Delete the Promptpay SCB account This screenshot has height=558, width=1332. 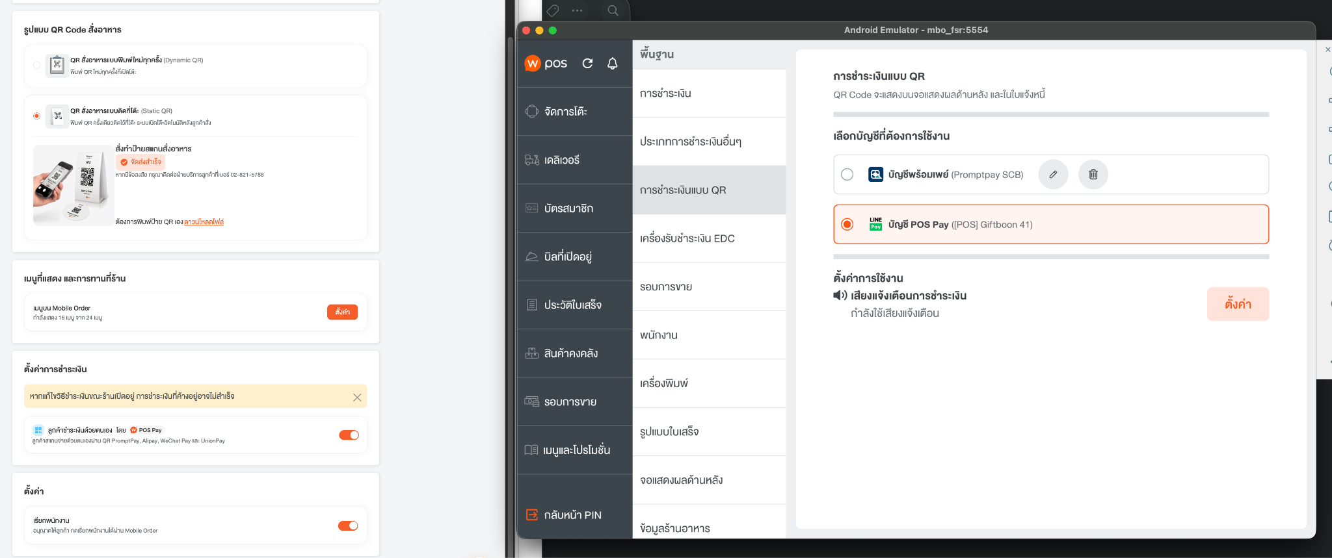click(x=1093, y=174)
